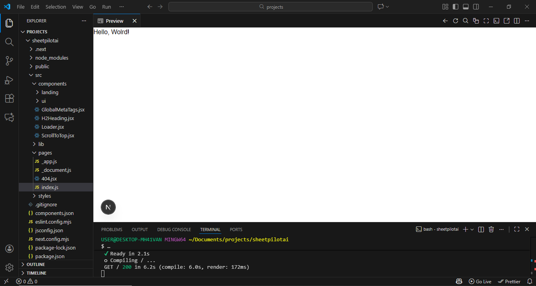Image resolution: width=536 pixels, height=286 pixels.
Task: Expand the TIMELINE section
Action: click(x=56, y=273)
